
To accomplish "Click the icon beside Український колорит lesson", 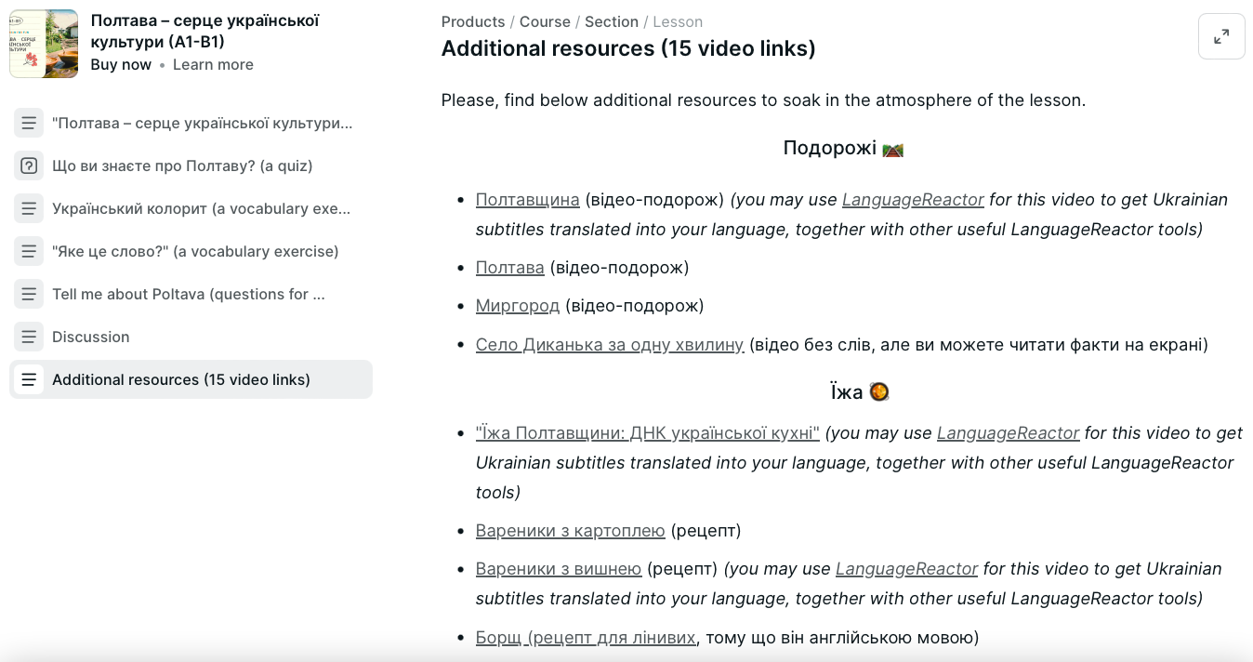I will (x=29, y=208).
